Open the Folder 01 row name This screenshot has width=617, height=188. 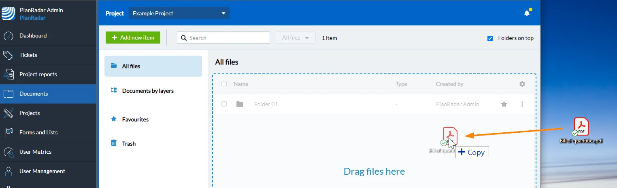pos(266,104)
